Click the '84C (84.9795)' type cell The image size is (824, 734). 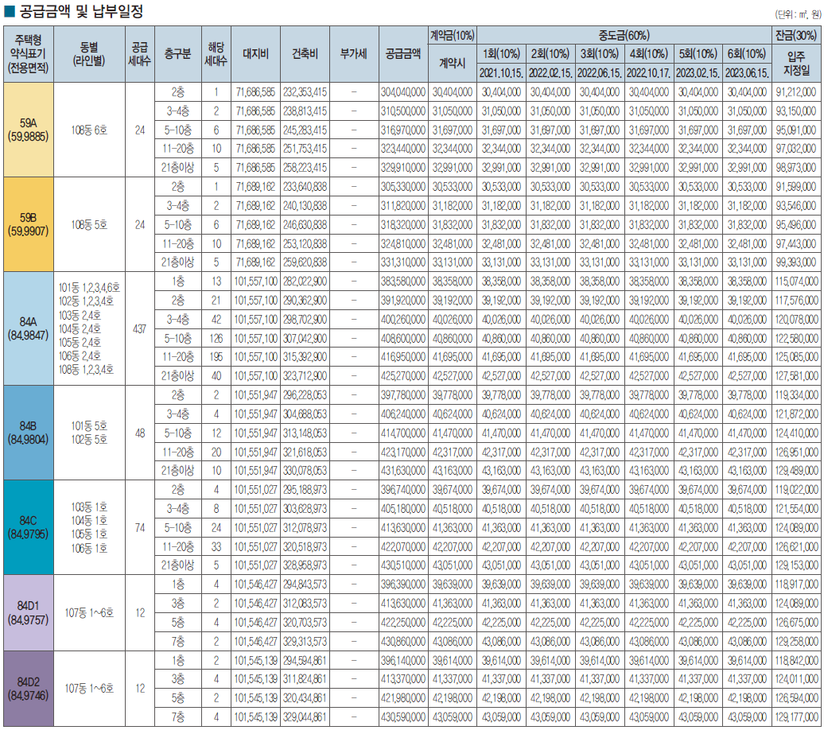[x=29, y=527]
